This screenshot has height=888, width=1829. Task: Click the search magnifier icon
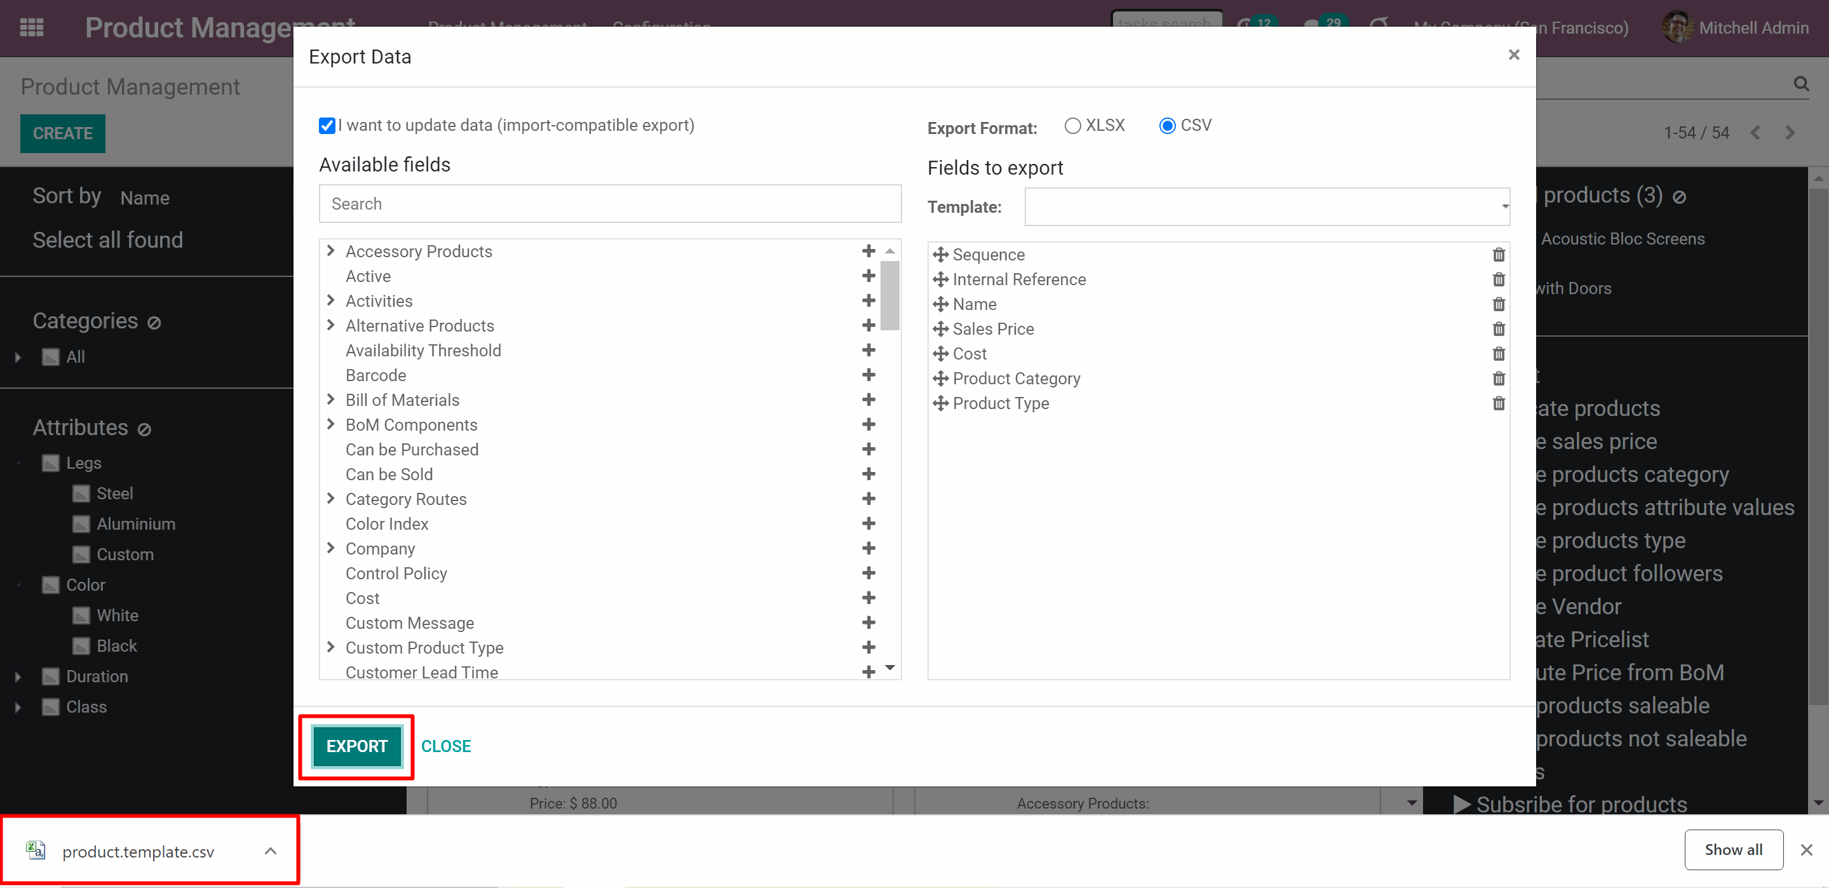pos(1801,84)
